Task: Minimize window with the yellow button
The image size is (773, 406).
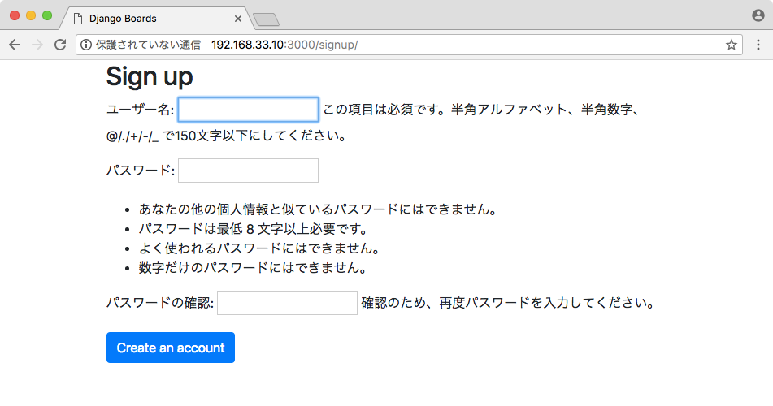Action: [31, 15]
